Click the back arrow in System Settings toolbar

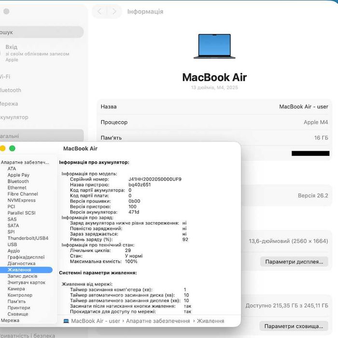(x=99, y=12)
